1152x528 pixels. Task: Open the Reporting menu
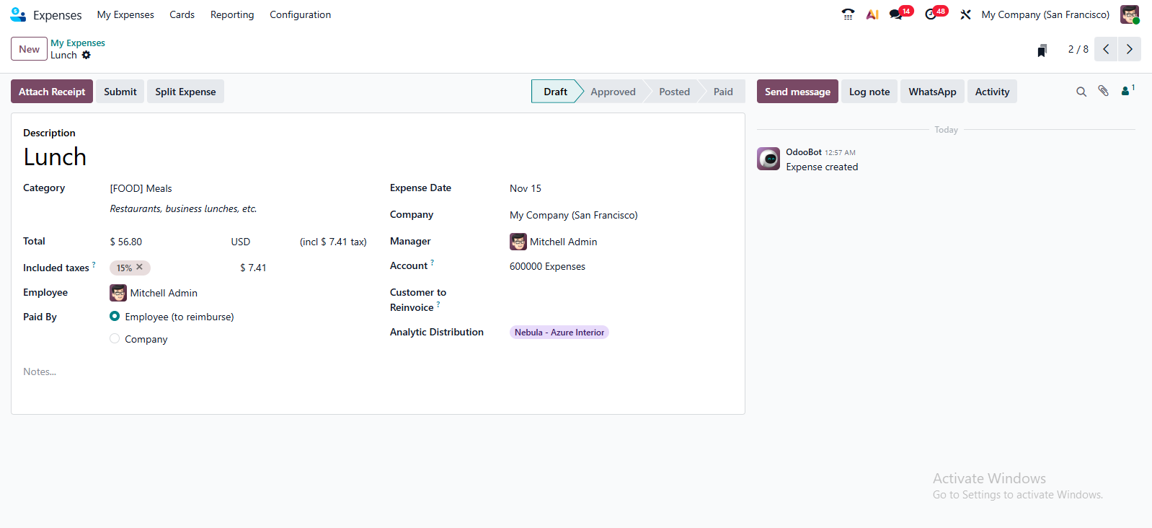tap(232, 14)
